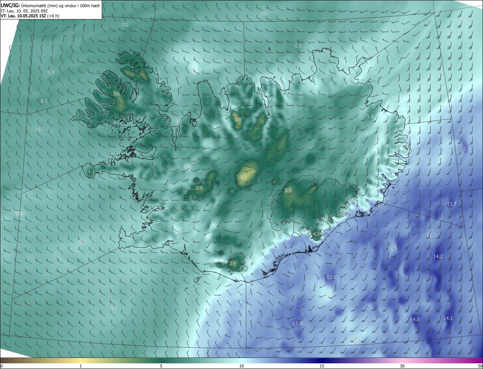Click the map value label '14.2'
This screenshot has height=369, width=483.
tap(438, 256)
